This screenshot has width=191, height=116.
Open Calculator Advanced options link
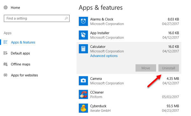pyautogui.click(x=104, y=56)
